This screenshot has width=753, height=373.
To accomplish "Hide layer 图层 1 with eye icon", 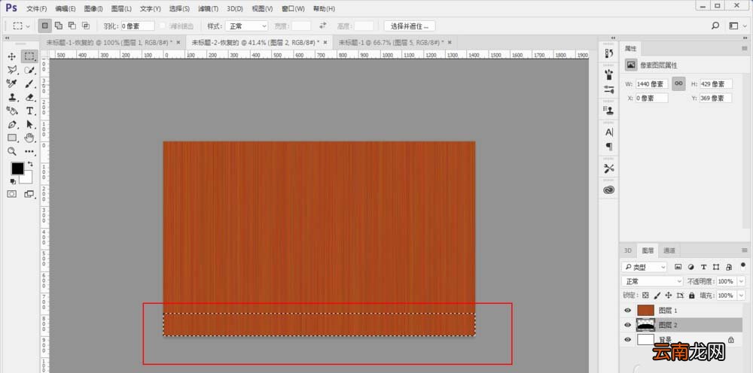I will [627, 311].
